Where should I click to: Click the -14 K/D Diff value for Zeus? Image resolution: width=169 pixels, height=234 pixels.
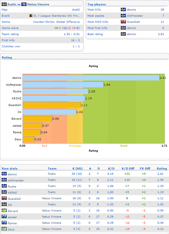click(127, 229)
